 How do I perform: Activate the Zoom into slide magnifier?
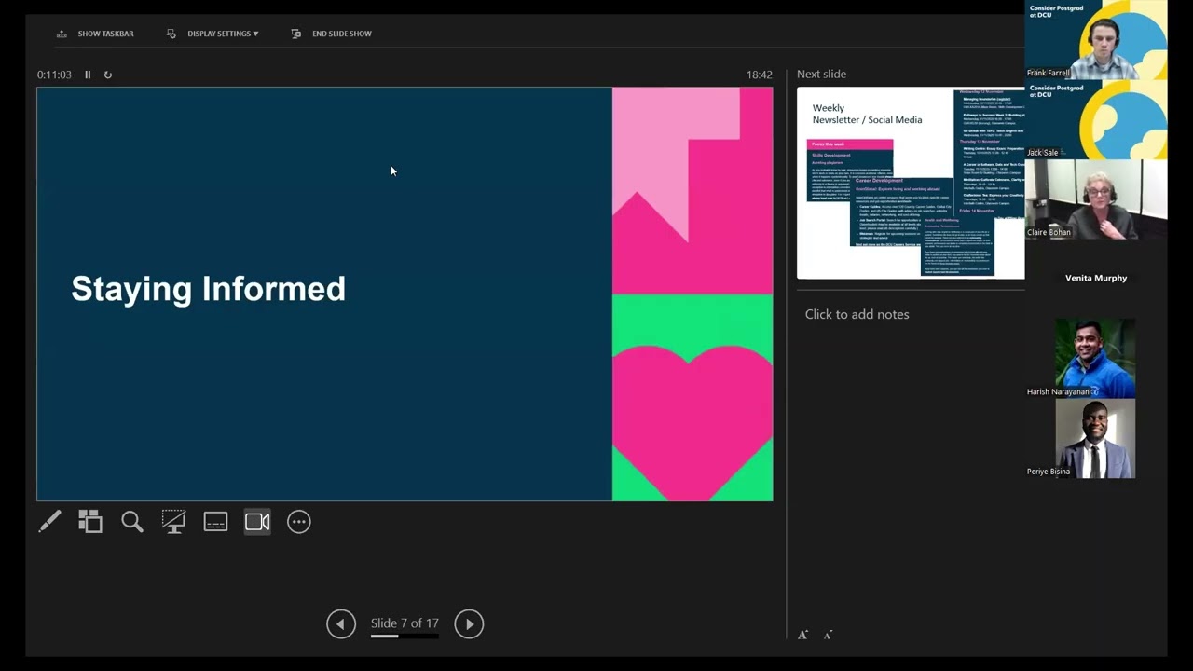pos(132,522)
